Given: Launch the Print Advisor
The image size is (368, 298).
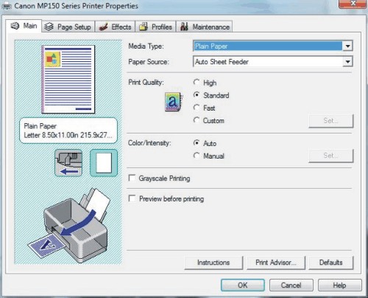Looking at the screenshot, I should [276, 263].
